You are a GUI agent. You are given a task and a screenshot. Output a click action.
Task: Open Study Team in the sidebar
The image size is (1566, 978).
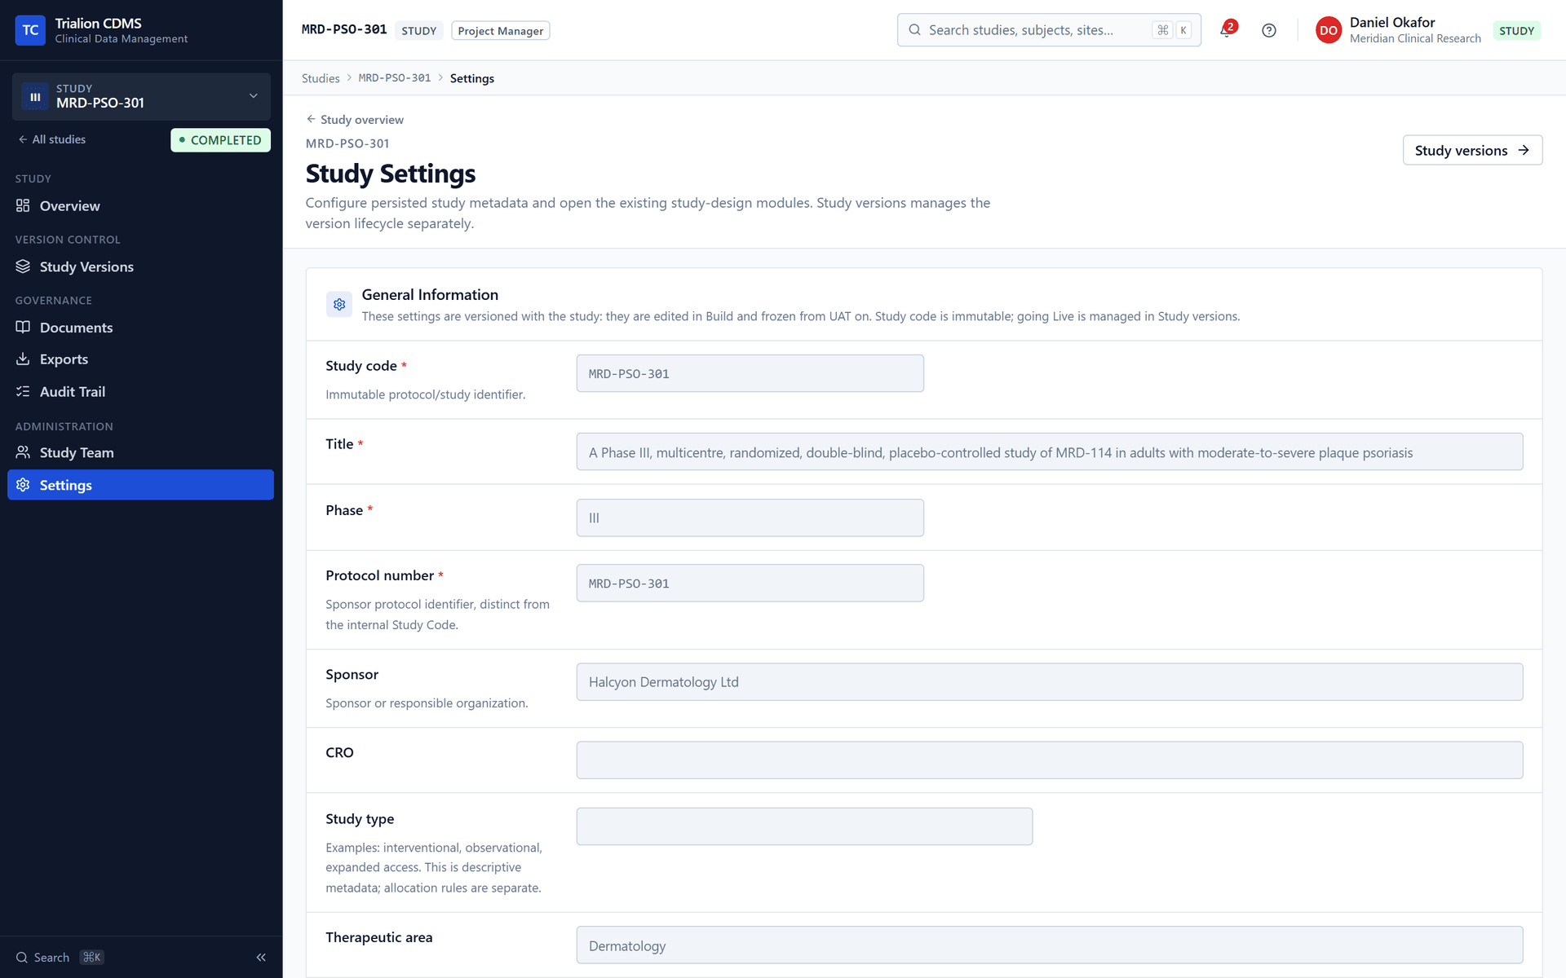(x=140, y=452)
